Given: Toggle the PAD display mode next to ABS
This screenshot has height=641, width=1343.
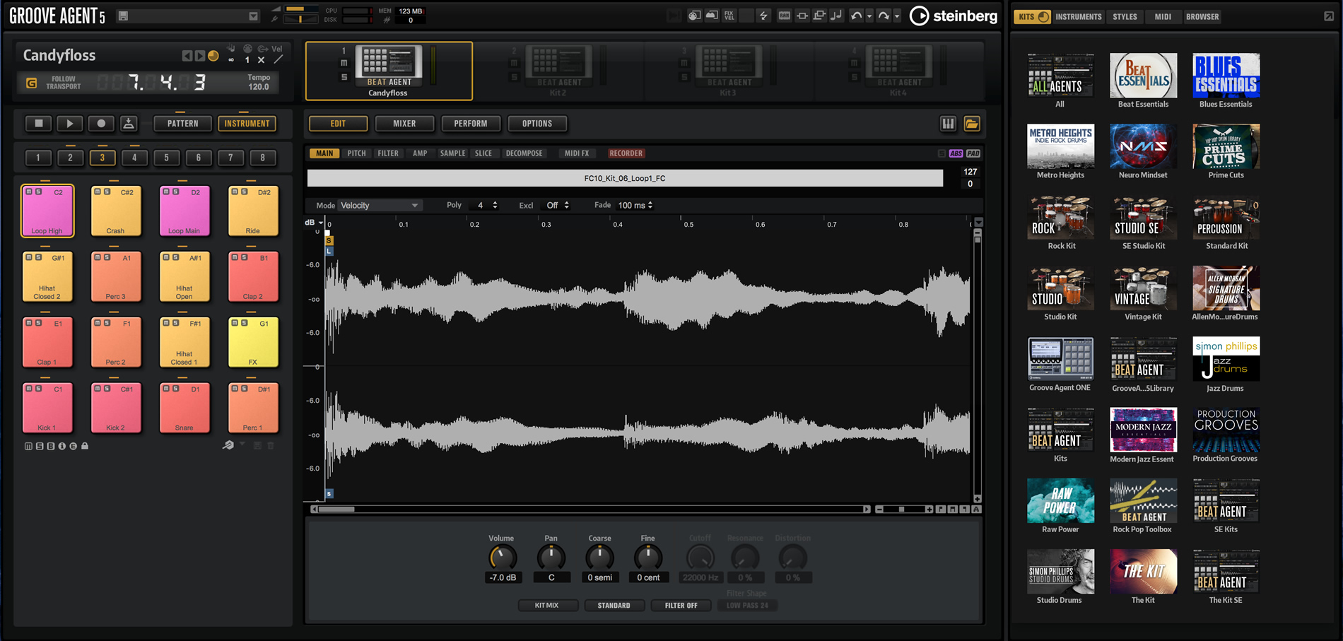Looking at the screenshot, I should 973,153.
